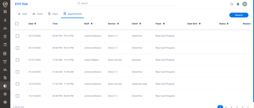Viewport: 254px width, 108px height.
Task: Open the calendar icon in left sidebar
Action: 5,45
